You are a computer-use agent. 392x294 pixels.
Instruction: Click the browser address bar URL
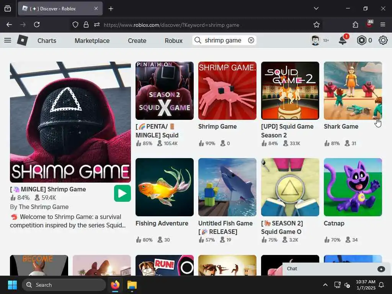171,25
